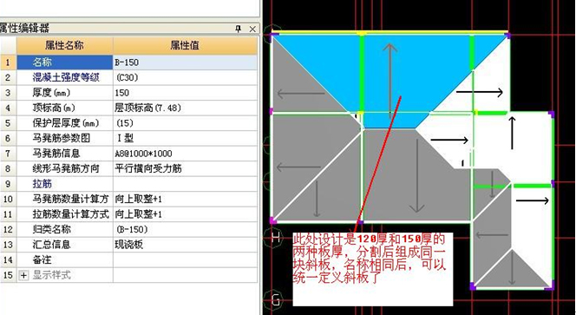Click the large down arrow in gray slab
Viewport: 576px width, 315px height.
coord(416,175)
